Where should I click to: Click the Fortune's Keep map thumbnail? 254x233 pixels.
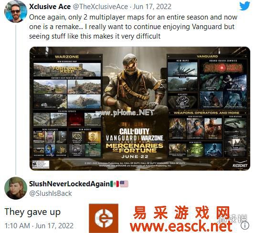click(67, 70)
